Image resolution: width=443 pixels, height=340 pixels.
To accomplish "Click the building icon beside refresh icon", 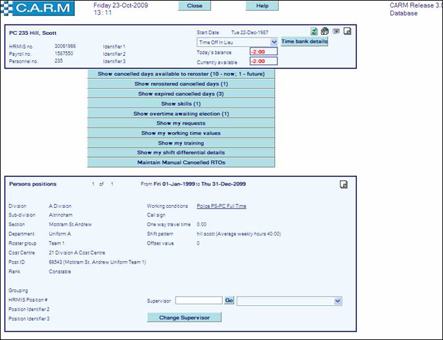I will pyautogui.click(x=325, y=31).
